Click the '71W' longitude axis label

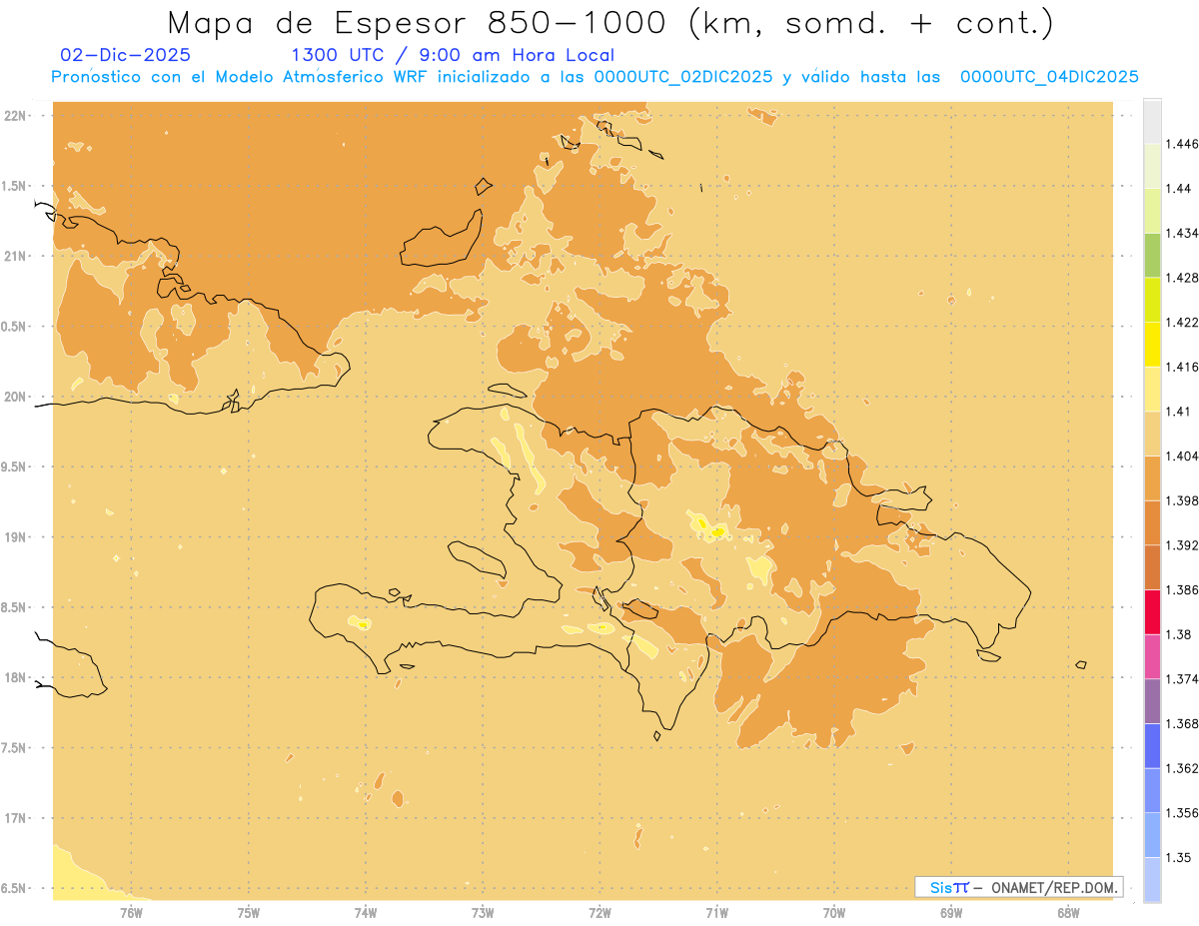716,912
